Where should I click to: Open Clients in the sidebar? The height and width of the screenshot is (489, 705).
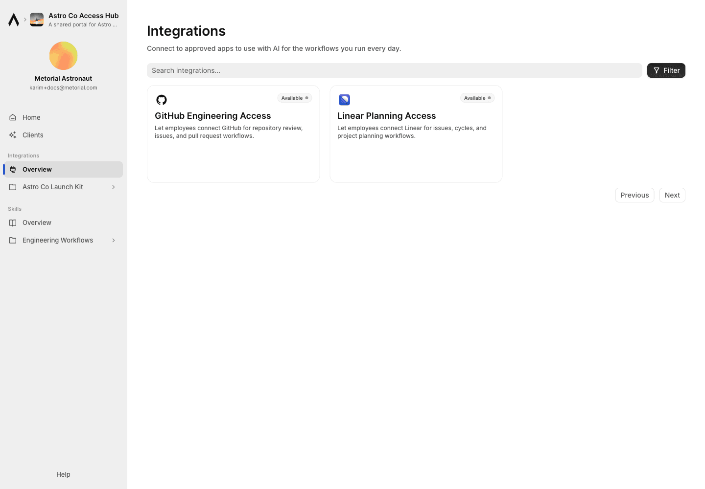pyautogui.click(x=63, y=135)
